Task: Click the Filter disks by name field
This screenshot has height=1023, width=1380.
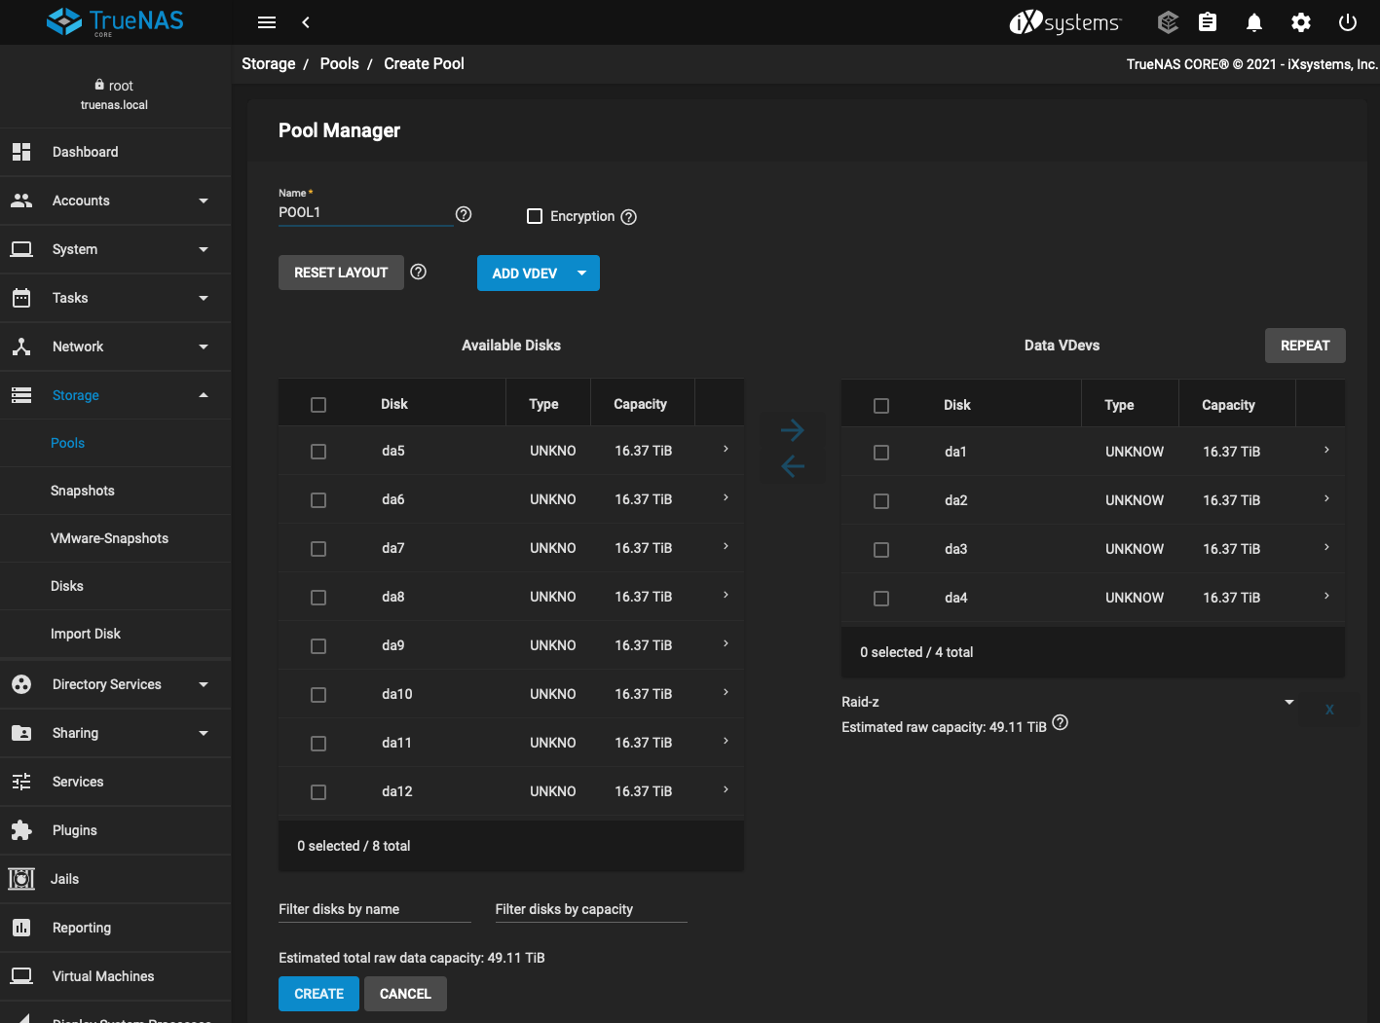Action: (x=375, y=909)
